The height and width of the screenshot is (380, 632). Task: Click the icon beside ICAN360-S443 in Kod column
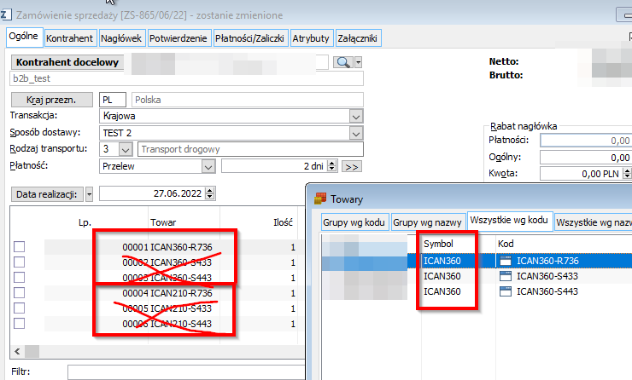506,291
